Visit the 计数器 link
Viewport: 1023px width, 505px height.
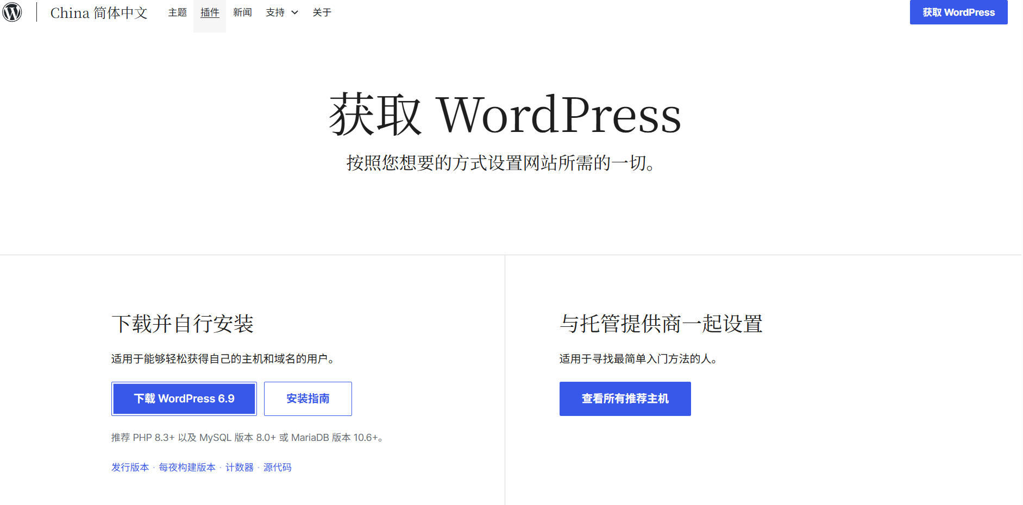tap(240, 468)
